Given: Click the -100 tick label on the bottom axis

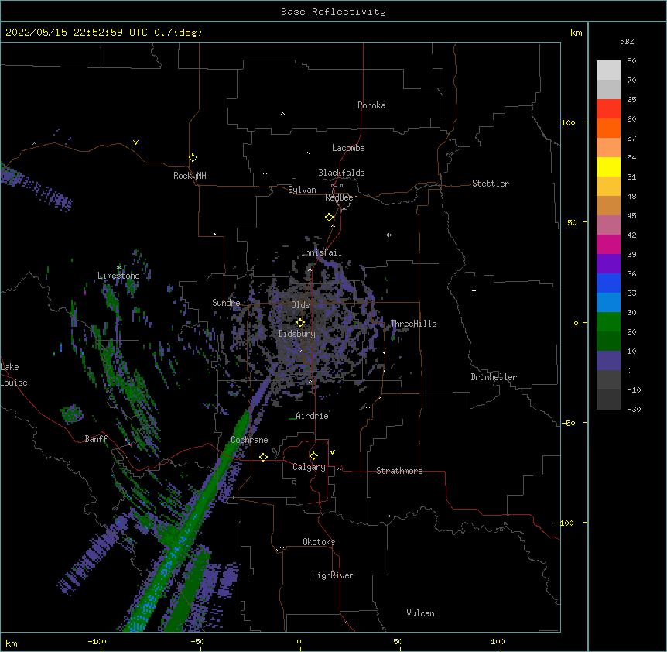Looking at the screenshot, I should 97,642.
